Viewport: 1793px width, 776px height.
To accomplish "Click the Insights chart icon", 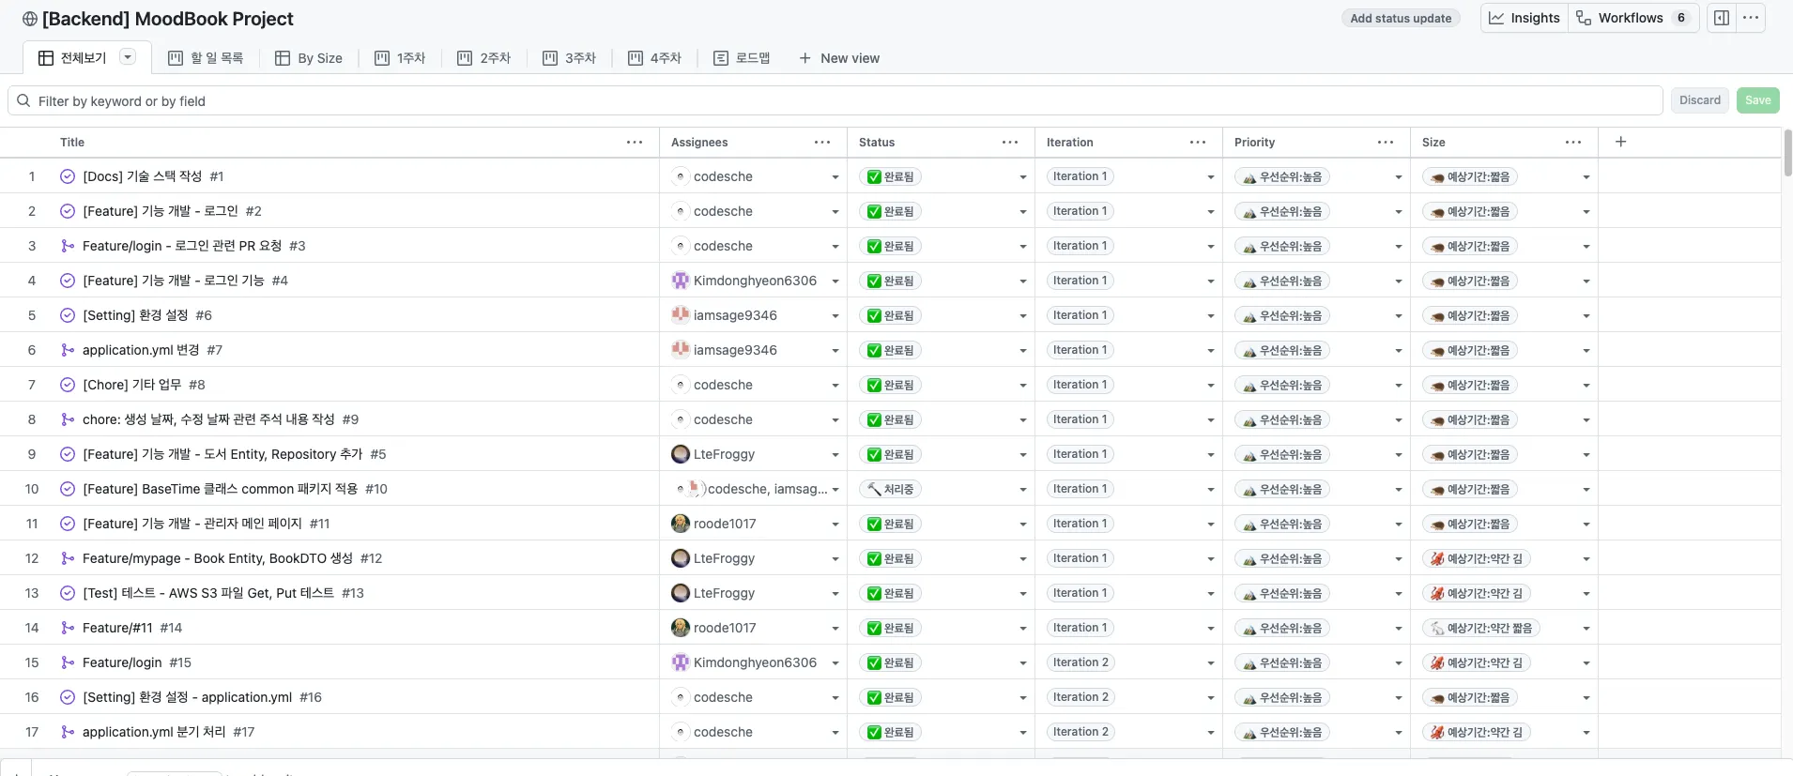I will click(x=1496, y=18).
